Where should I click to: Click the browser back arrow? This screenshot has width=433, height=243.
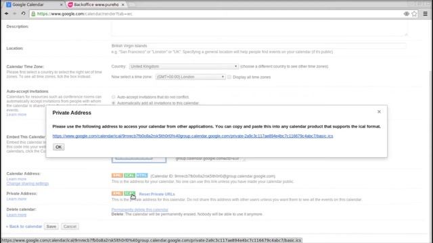pyautogui.click(x=6, y=13)
